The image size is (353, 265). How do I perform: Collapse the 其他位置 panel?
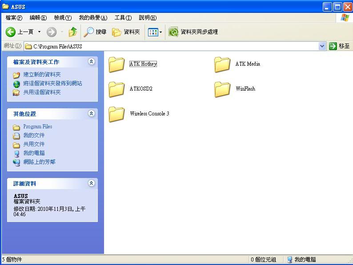[91, 114]
